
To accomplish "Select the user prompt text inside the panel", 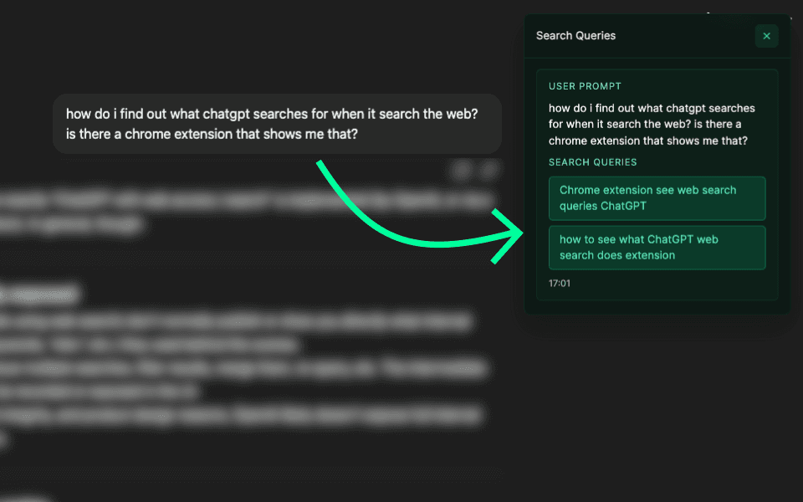I will tap(651, 124).
